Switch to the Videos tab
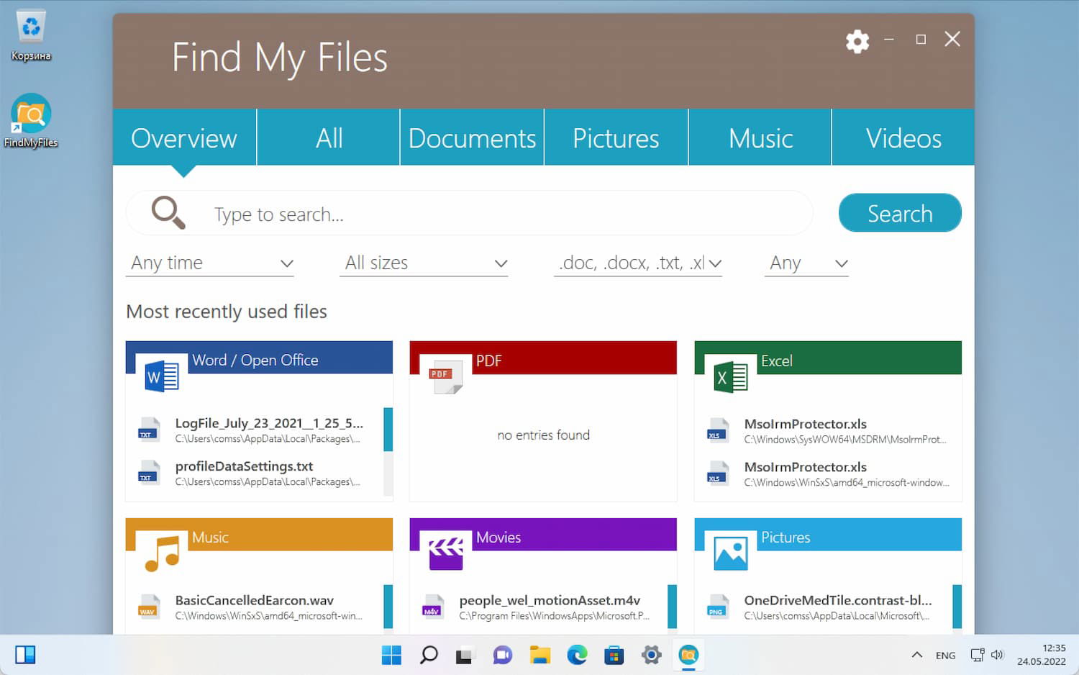This screenshot has height=675, width=1079. click(903, 137)
